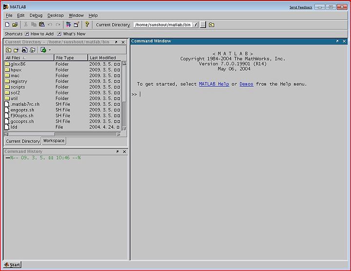Open the Desktop menu
Viewport: 351px width, 271px height.
click(55, 16)
